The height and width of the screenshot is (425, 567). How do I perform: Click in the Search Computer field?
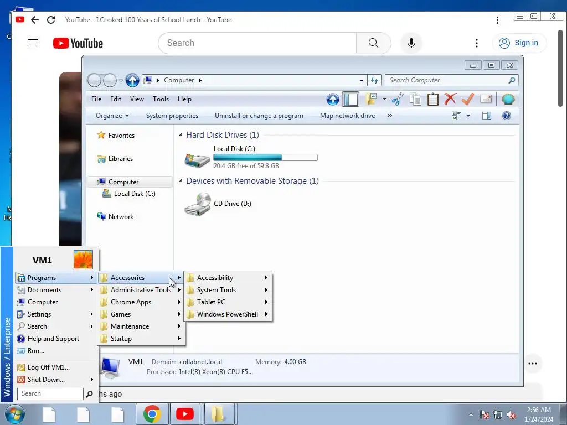click(452, 80)
